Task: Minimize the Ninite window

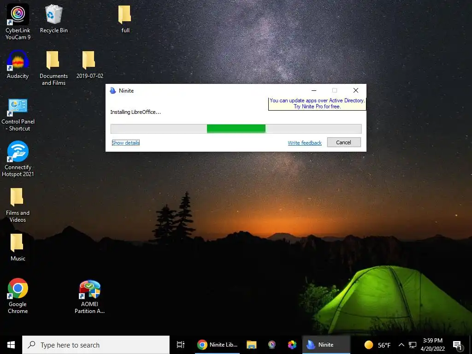Action: (313, 90)
